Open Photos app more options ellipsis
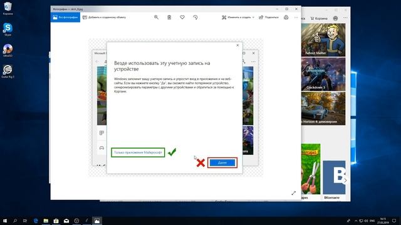401x225 pixels. pyautogui.click(x=296, y=17)
